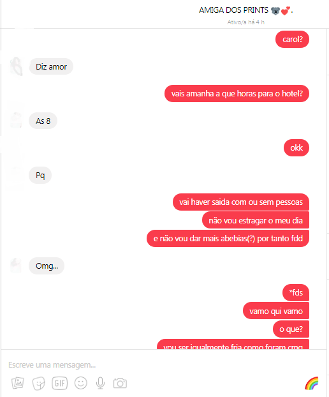The image size is (329, 397).
Task: Click the 'okk' message bubble
Action: coord(296,147)
